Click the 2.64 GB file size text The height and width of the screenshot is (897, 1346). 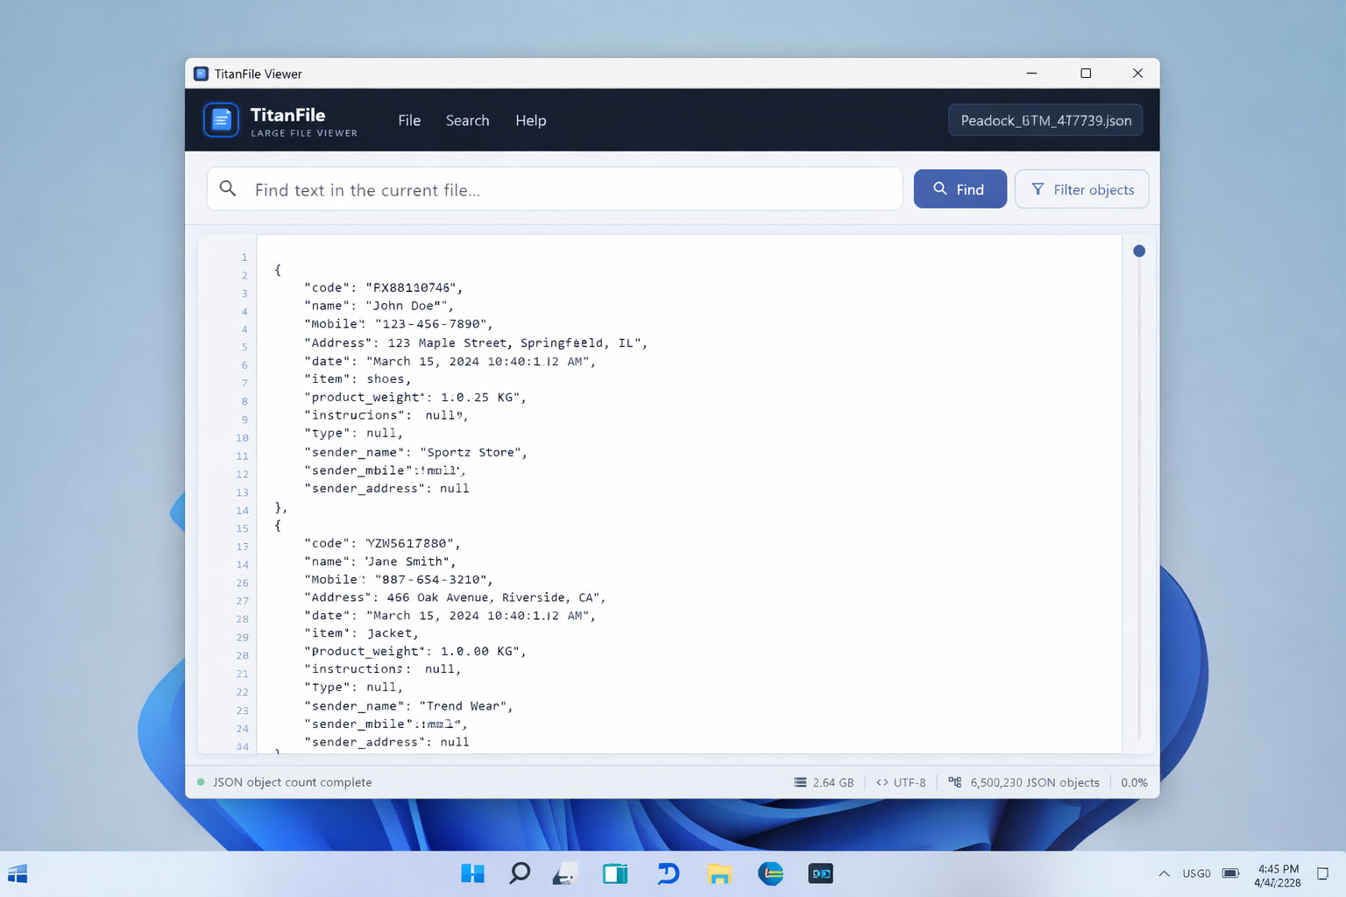click(832, 782)
